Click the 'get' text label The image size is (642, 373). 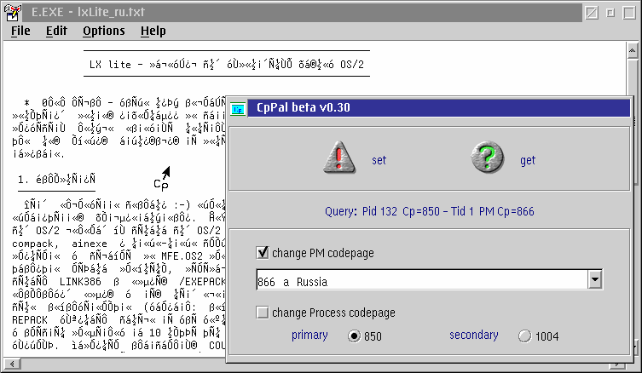click(x=528, y=160)
